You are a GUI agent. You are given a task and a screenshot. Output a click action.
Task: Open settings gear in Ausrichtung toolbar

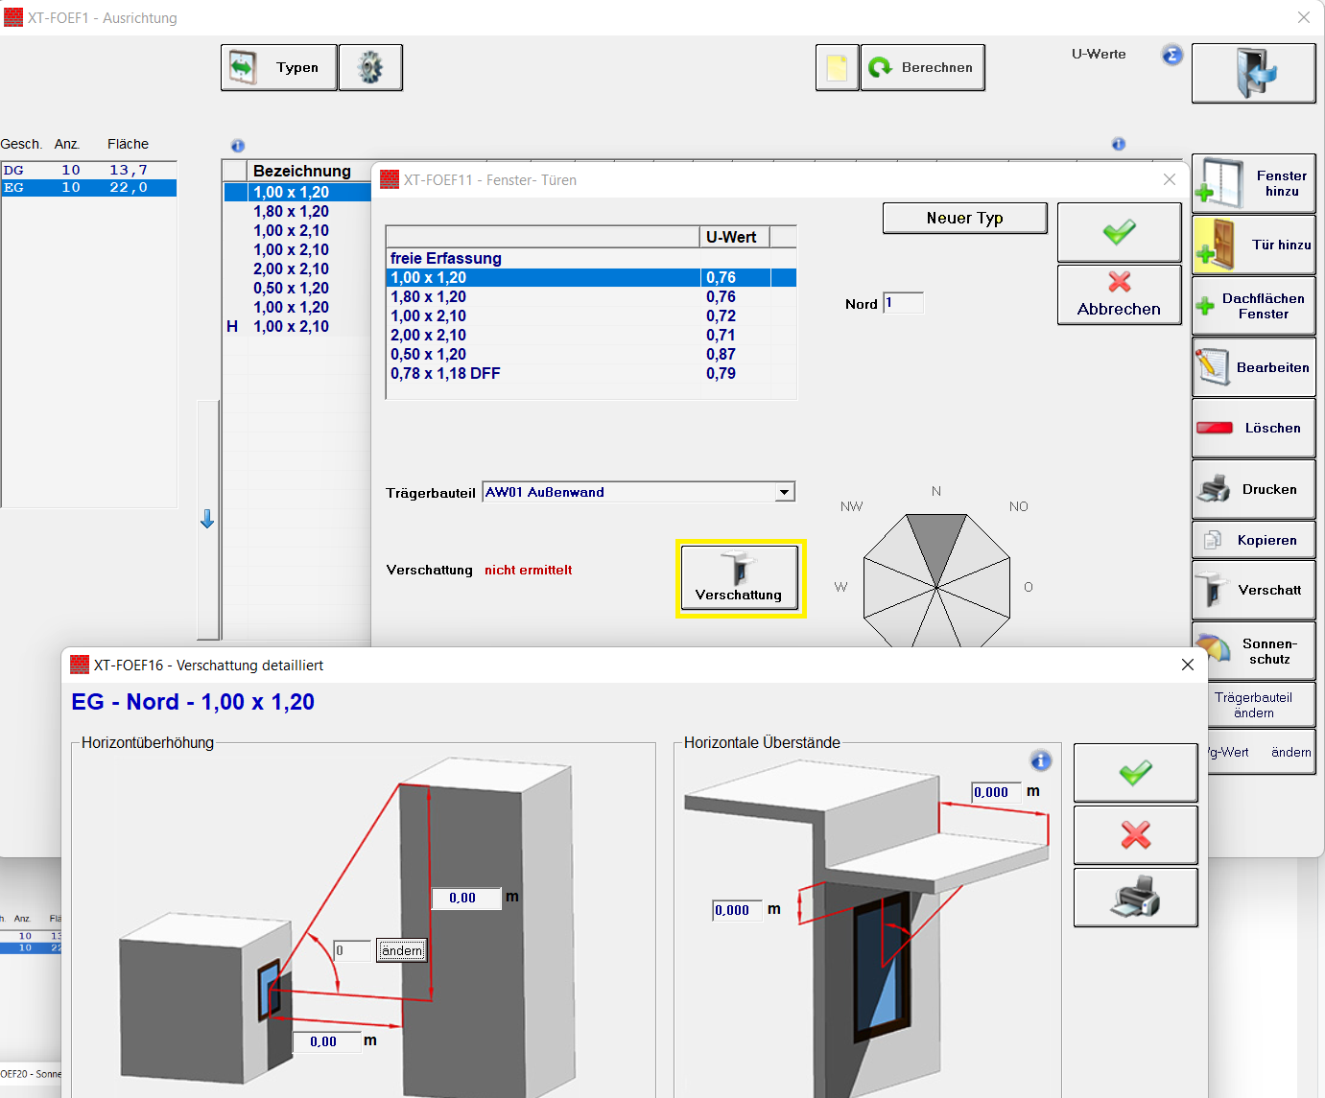pos(370,67)
